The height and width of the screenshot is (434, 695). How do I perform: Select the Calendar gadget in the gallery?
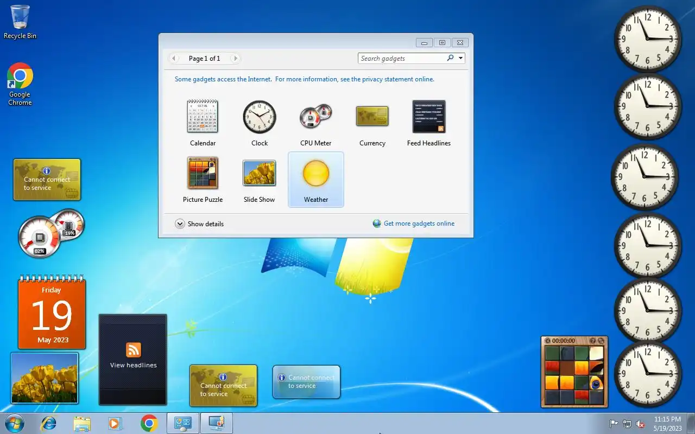(x=203, y=123)
